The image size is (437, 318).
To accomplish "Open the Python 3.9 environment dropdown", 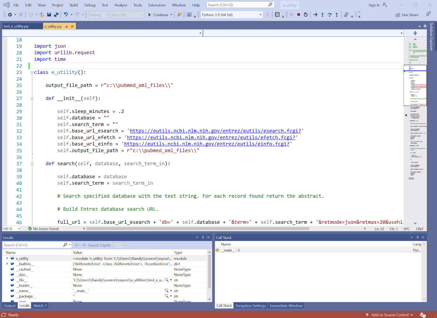I will [x=260, y=15].
